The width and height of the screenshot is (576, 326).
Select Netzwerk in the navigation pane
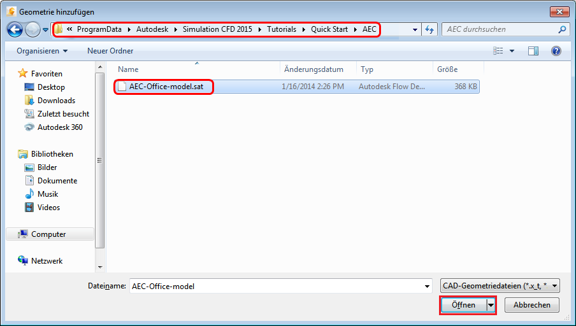[47, 261]
